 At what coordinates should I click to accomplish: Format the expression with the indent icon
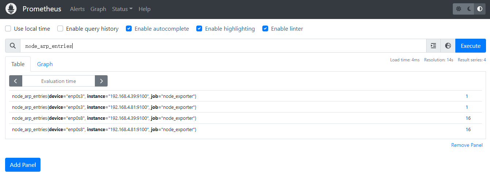coord(433,46)
